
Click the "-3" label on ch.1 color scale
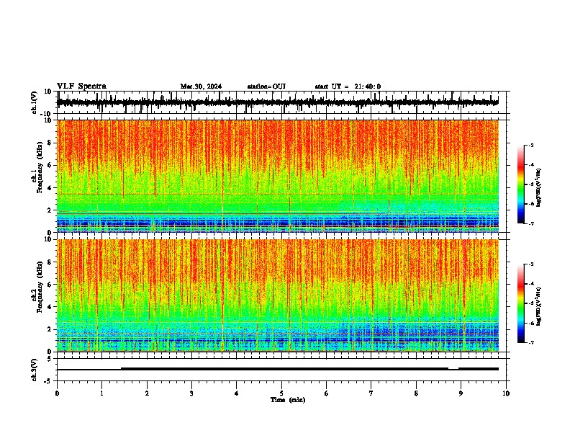(530, 145)
